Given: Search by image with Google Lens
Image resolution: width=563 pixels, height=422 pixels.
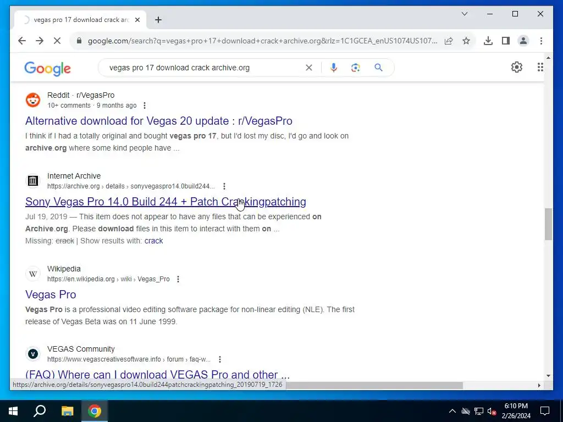Looking at the screenshot, I should click(x=356, y=68).
